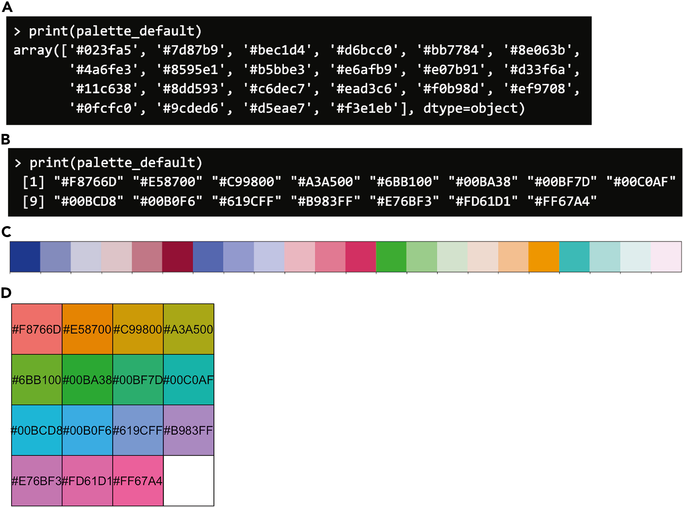The height and width of the screenshot is (508, 684).
Task: Click the '#ef9708' hex string in panel A
Action: pos(538,89)
